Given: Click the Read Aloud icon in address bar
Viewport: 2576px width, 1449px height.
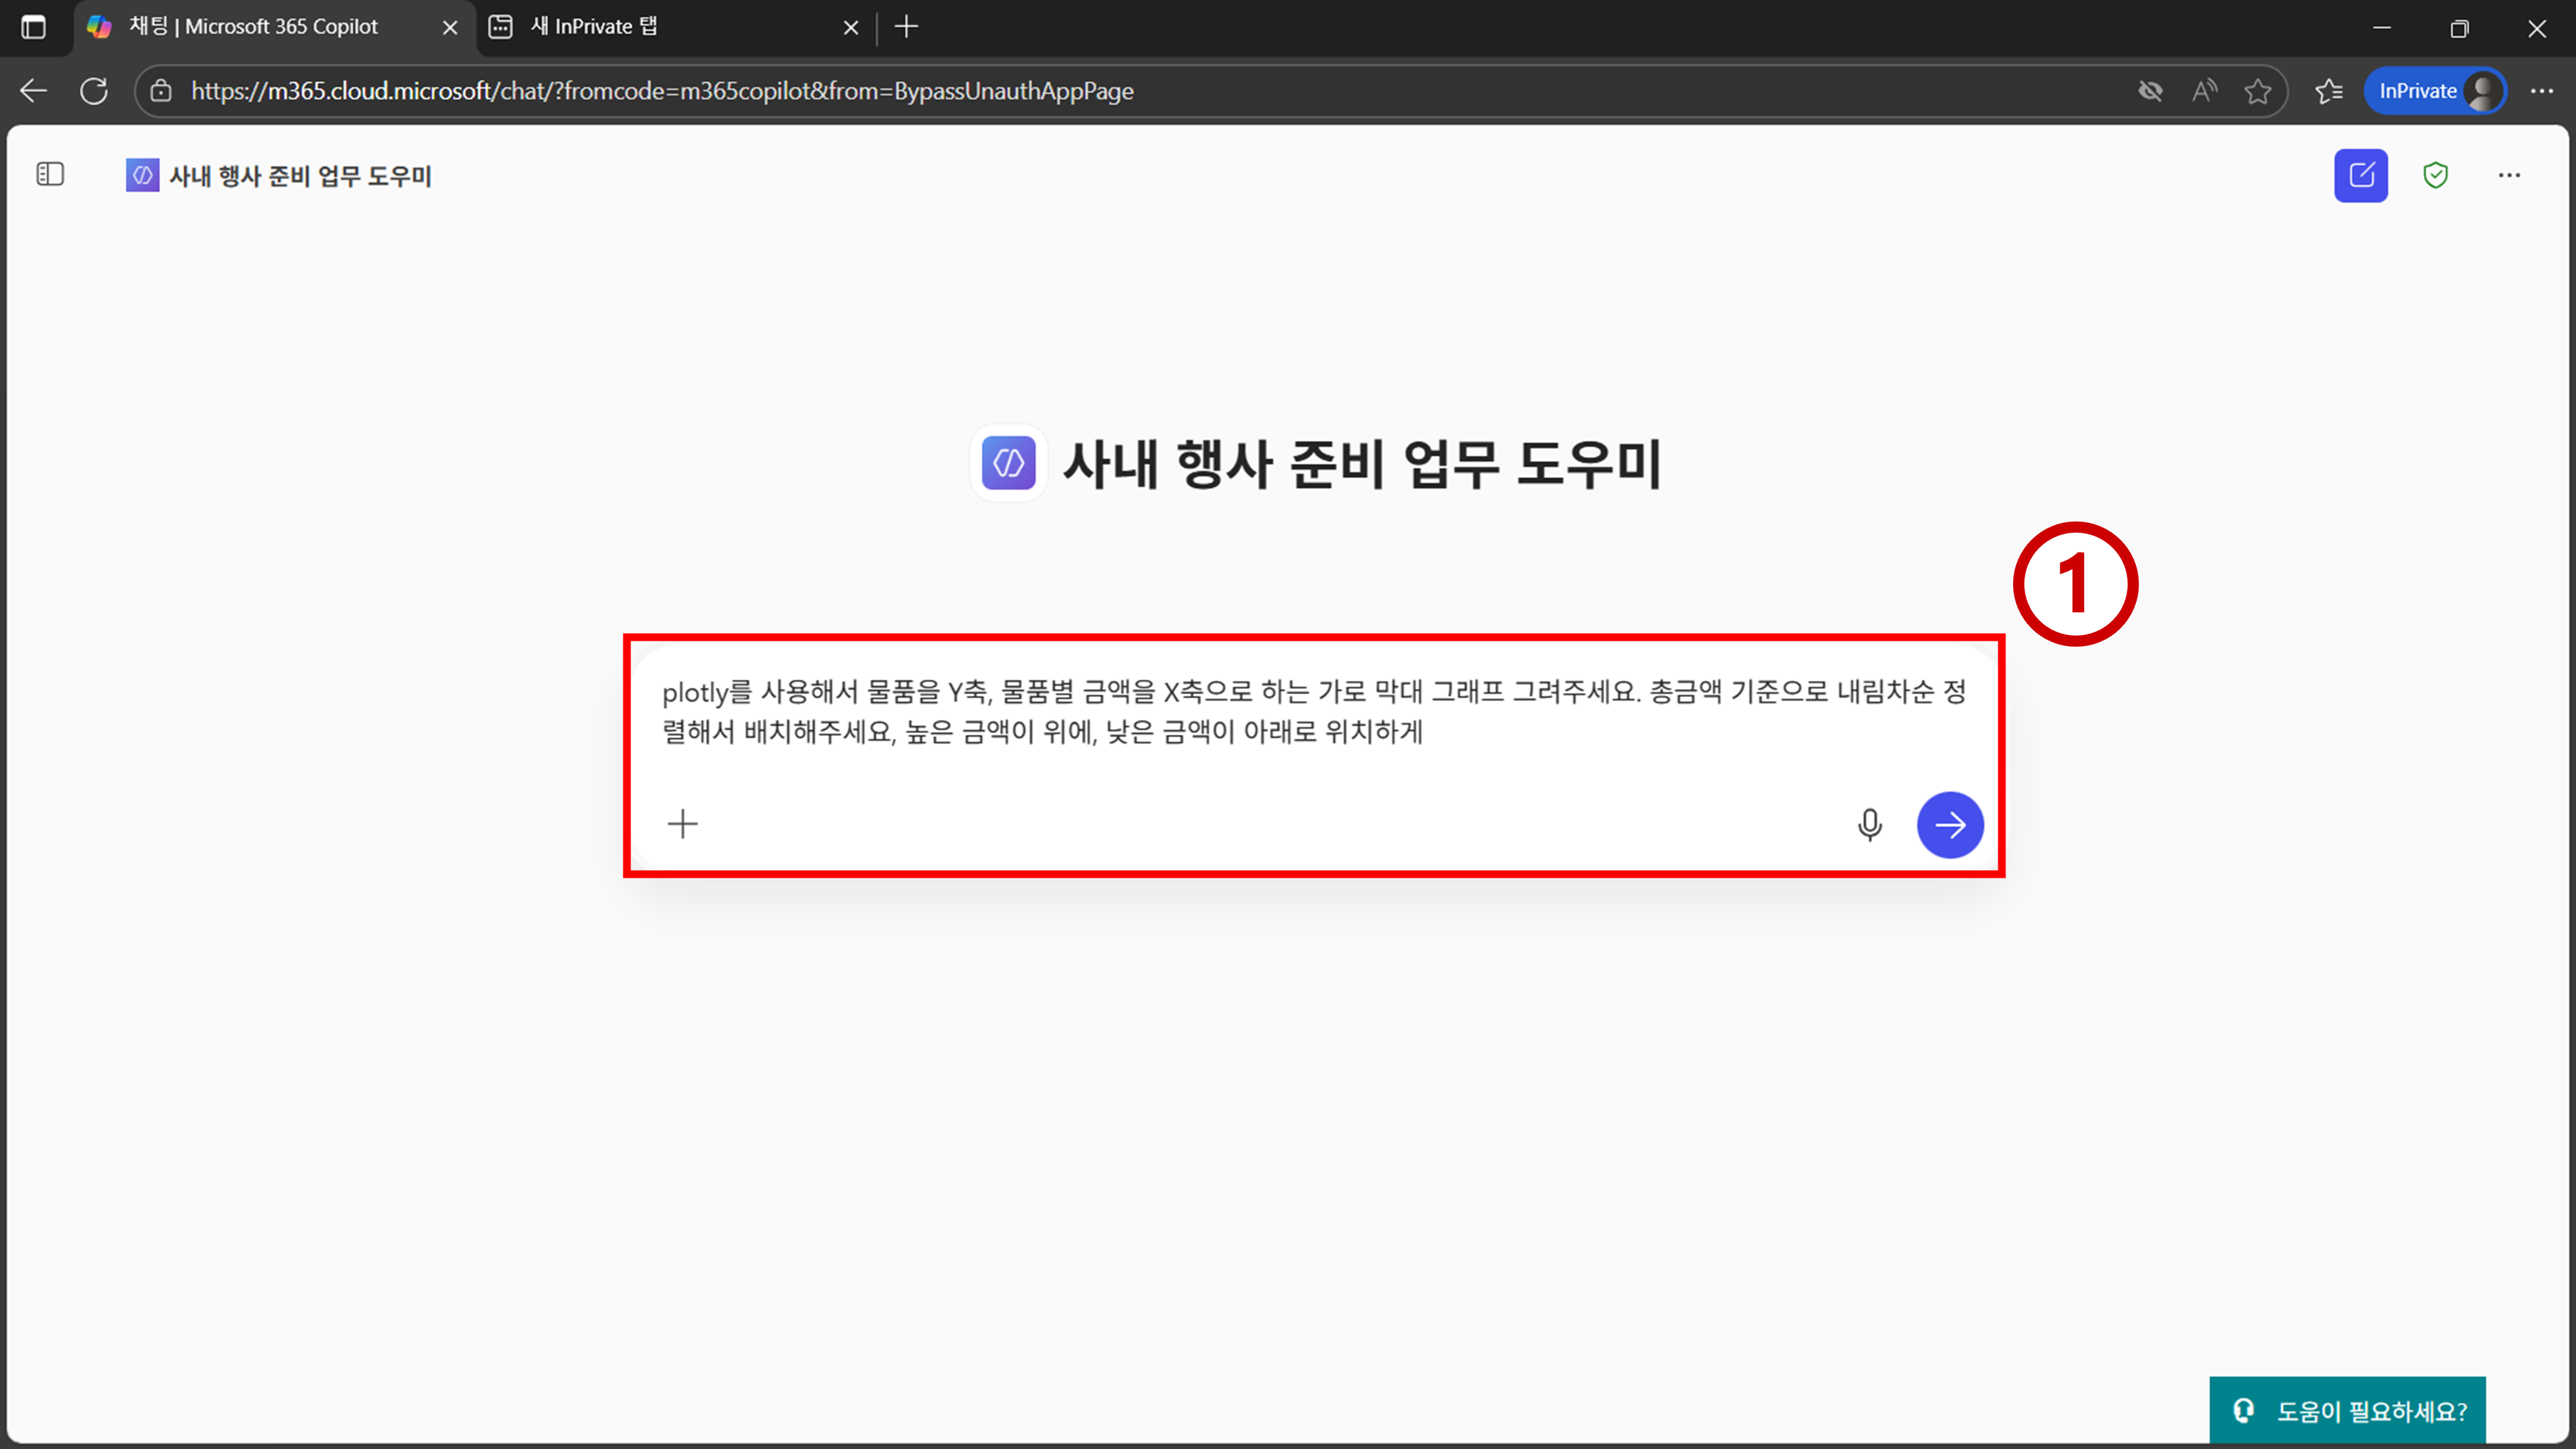Looking at the screenshot, I should [x=2204, y=91].
